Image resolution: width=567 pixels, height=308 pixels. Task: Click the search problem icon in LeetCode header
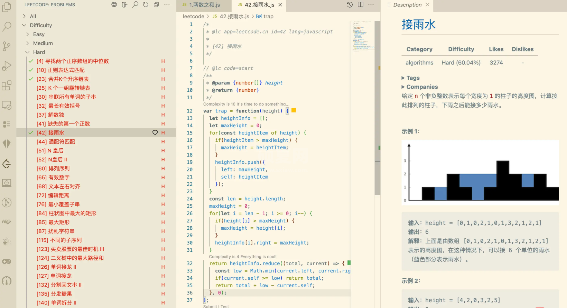(135, 4)
